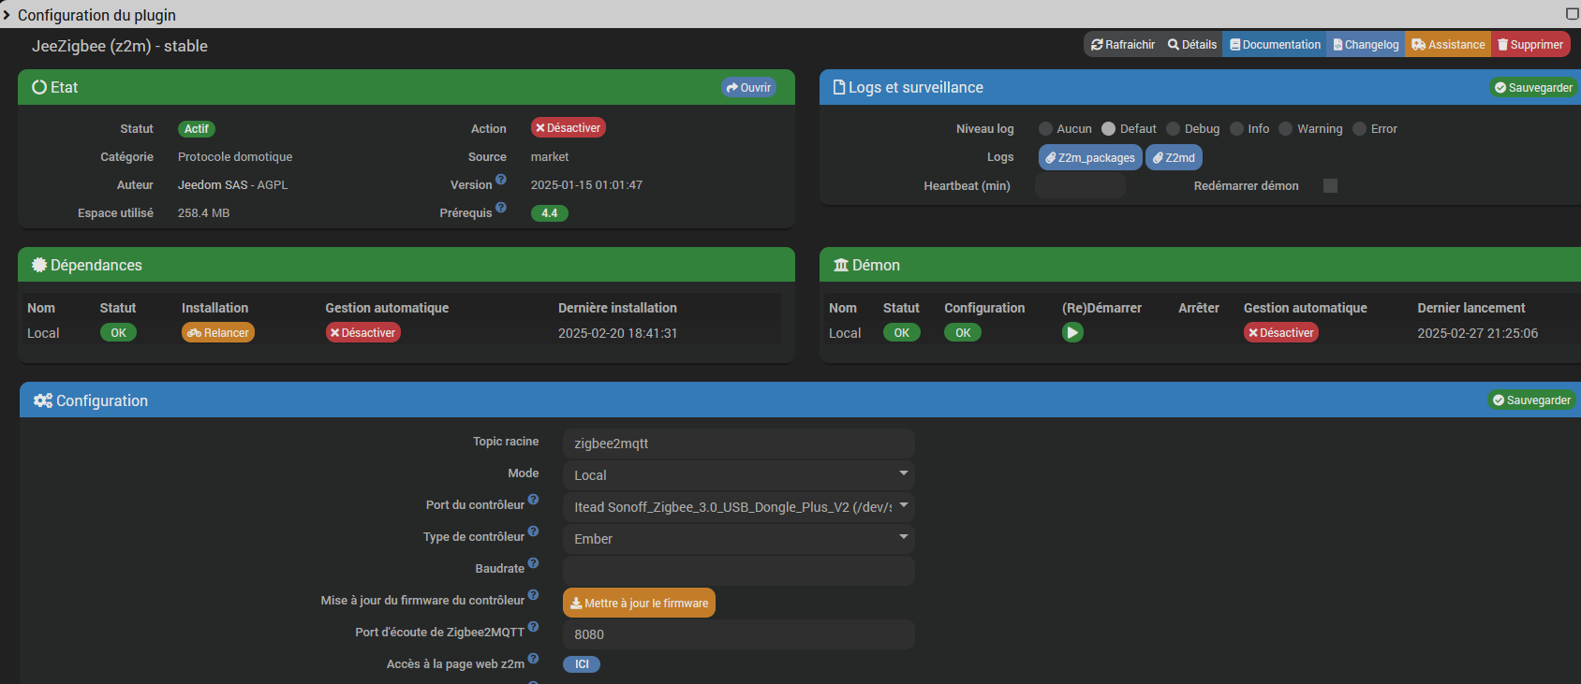The image size is (1581, 684).
Task: View the plugin Changelog
Action: coord(1366,45)
